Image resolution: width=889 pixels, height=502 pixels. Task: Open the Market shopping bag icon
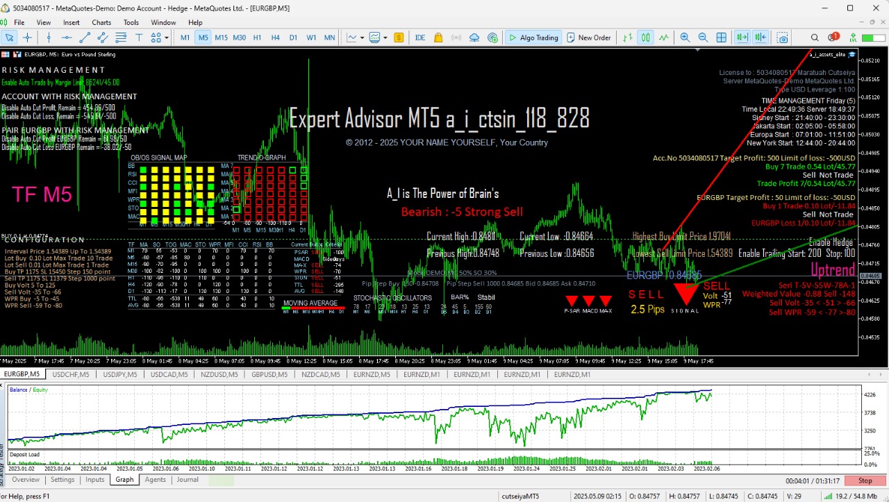pos(438,37)
